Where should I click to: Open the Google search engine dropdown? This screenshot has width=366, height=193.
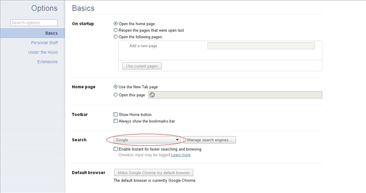pyautogui.click(x=147, y=140)
